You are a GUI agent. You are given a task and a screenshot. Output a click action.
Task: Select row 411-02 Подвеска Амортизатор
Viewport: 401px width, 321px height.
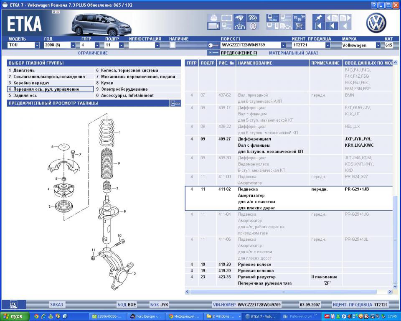click(289, 199)
